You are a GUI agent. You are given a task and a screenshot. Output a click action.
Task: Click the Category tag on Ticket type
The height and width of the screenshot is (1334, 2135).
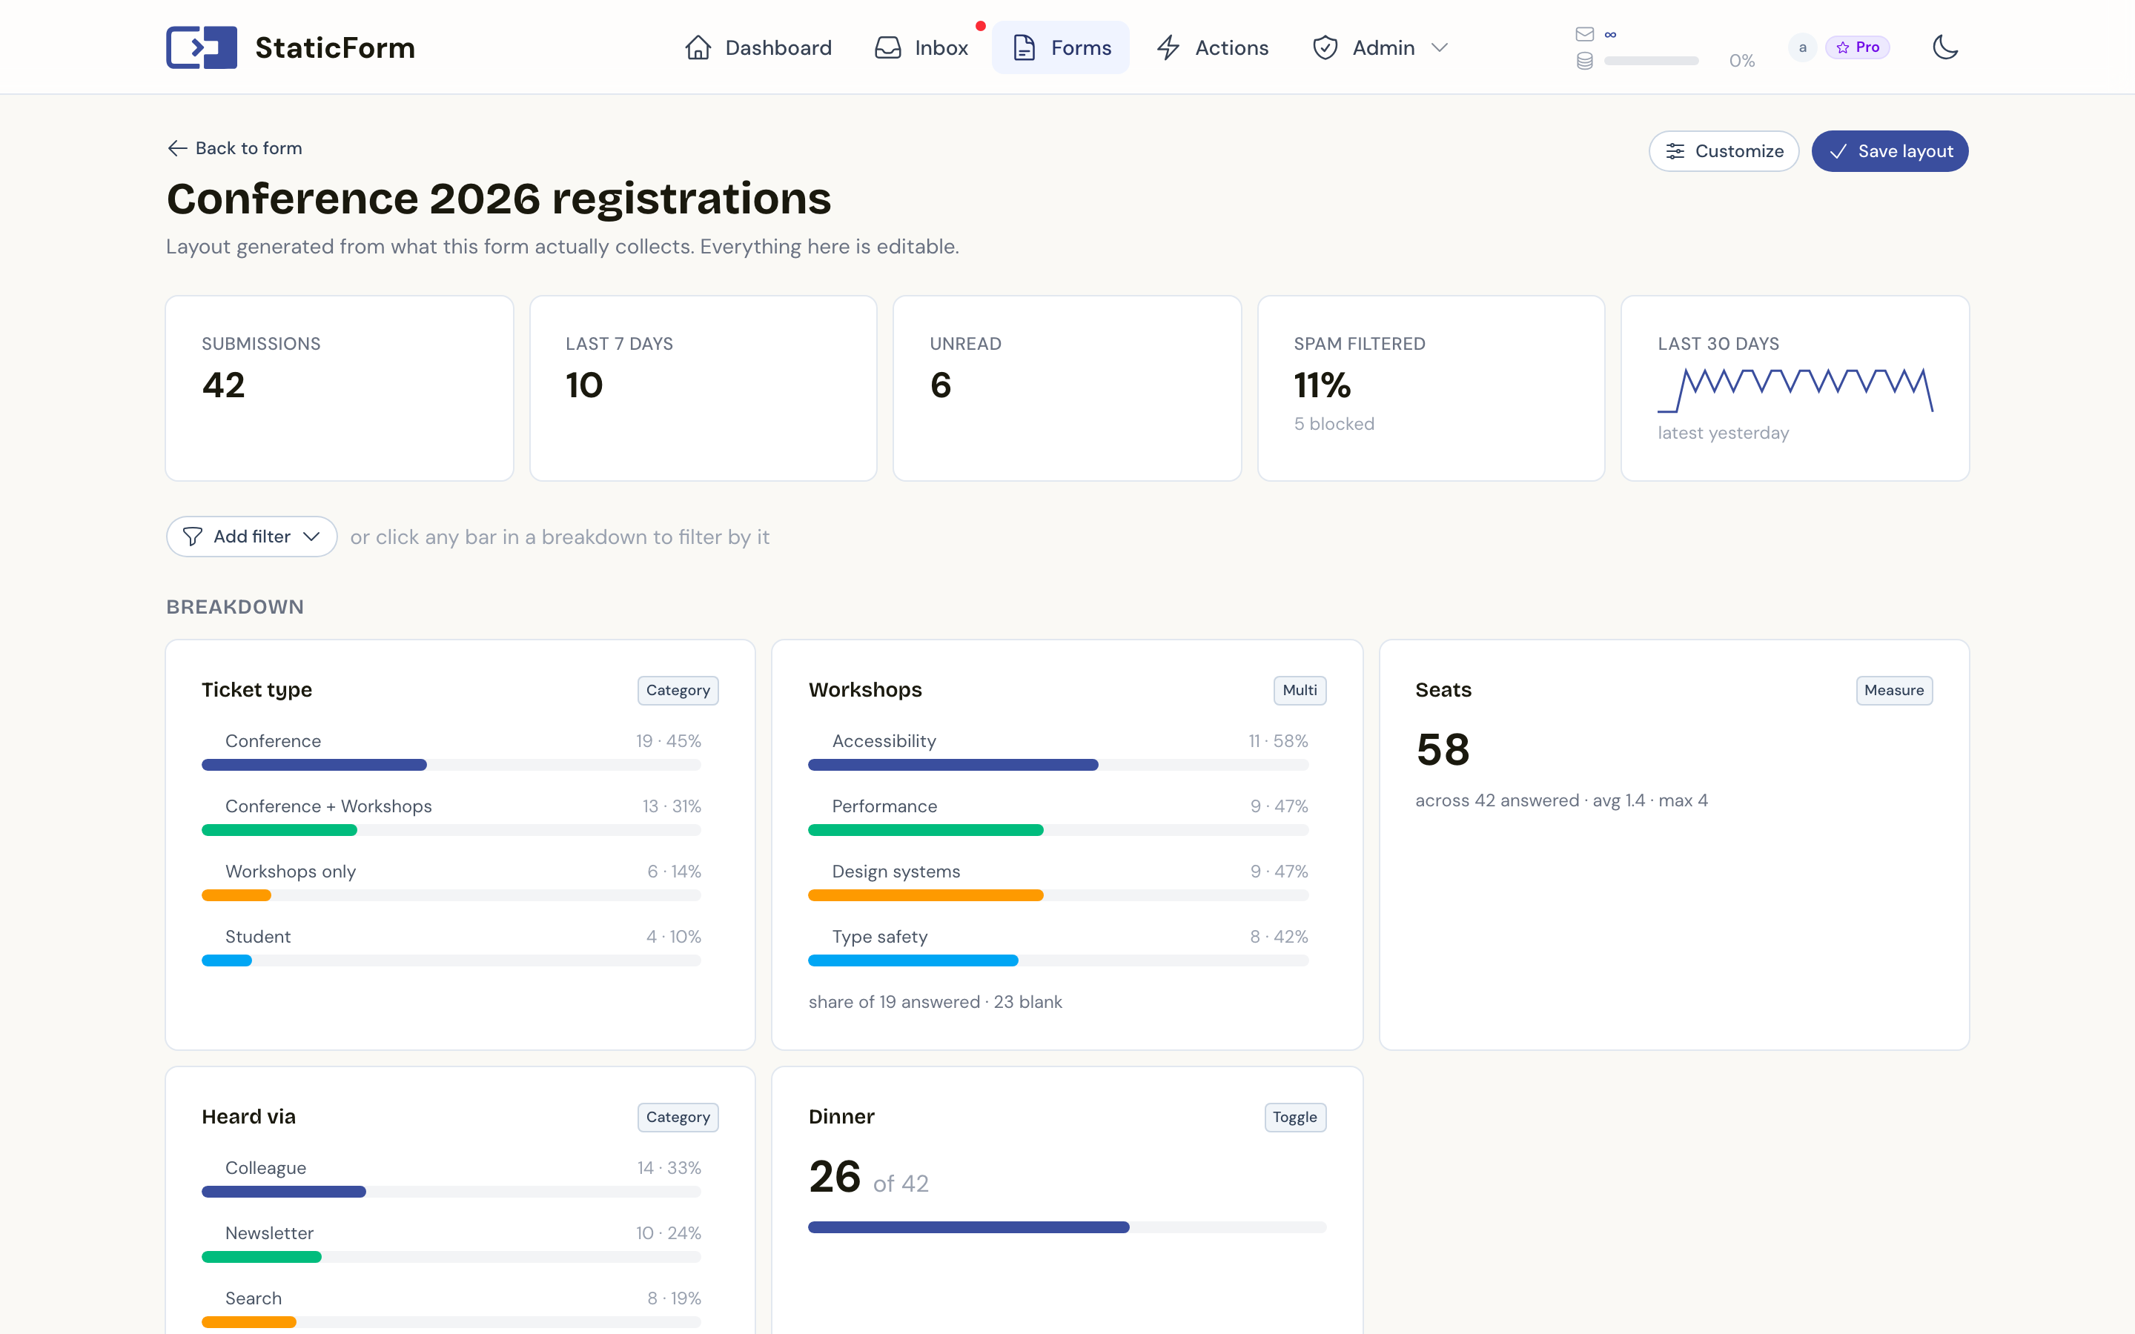point(678,690)
